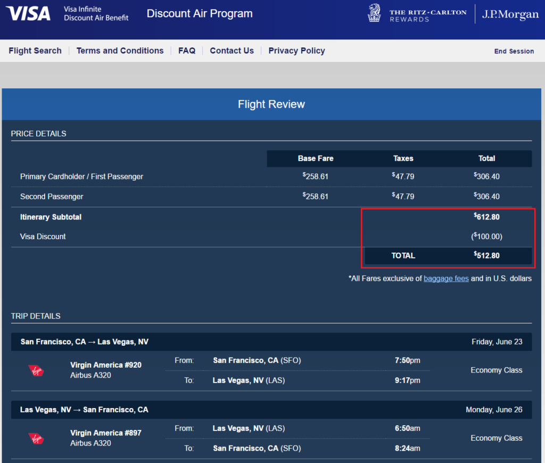Click Primary Cardholder / First Passenger row label
This screenshot has height=463, width=545.
point(81,177)
